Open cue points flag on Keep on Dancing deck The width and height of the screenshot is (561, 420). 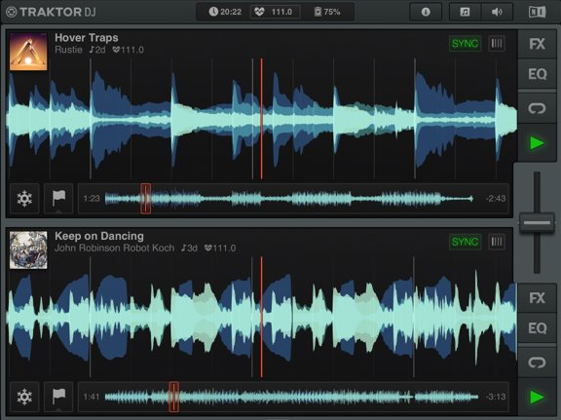pyautogui.click(x=58, y=397)
